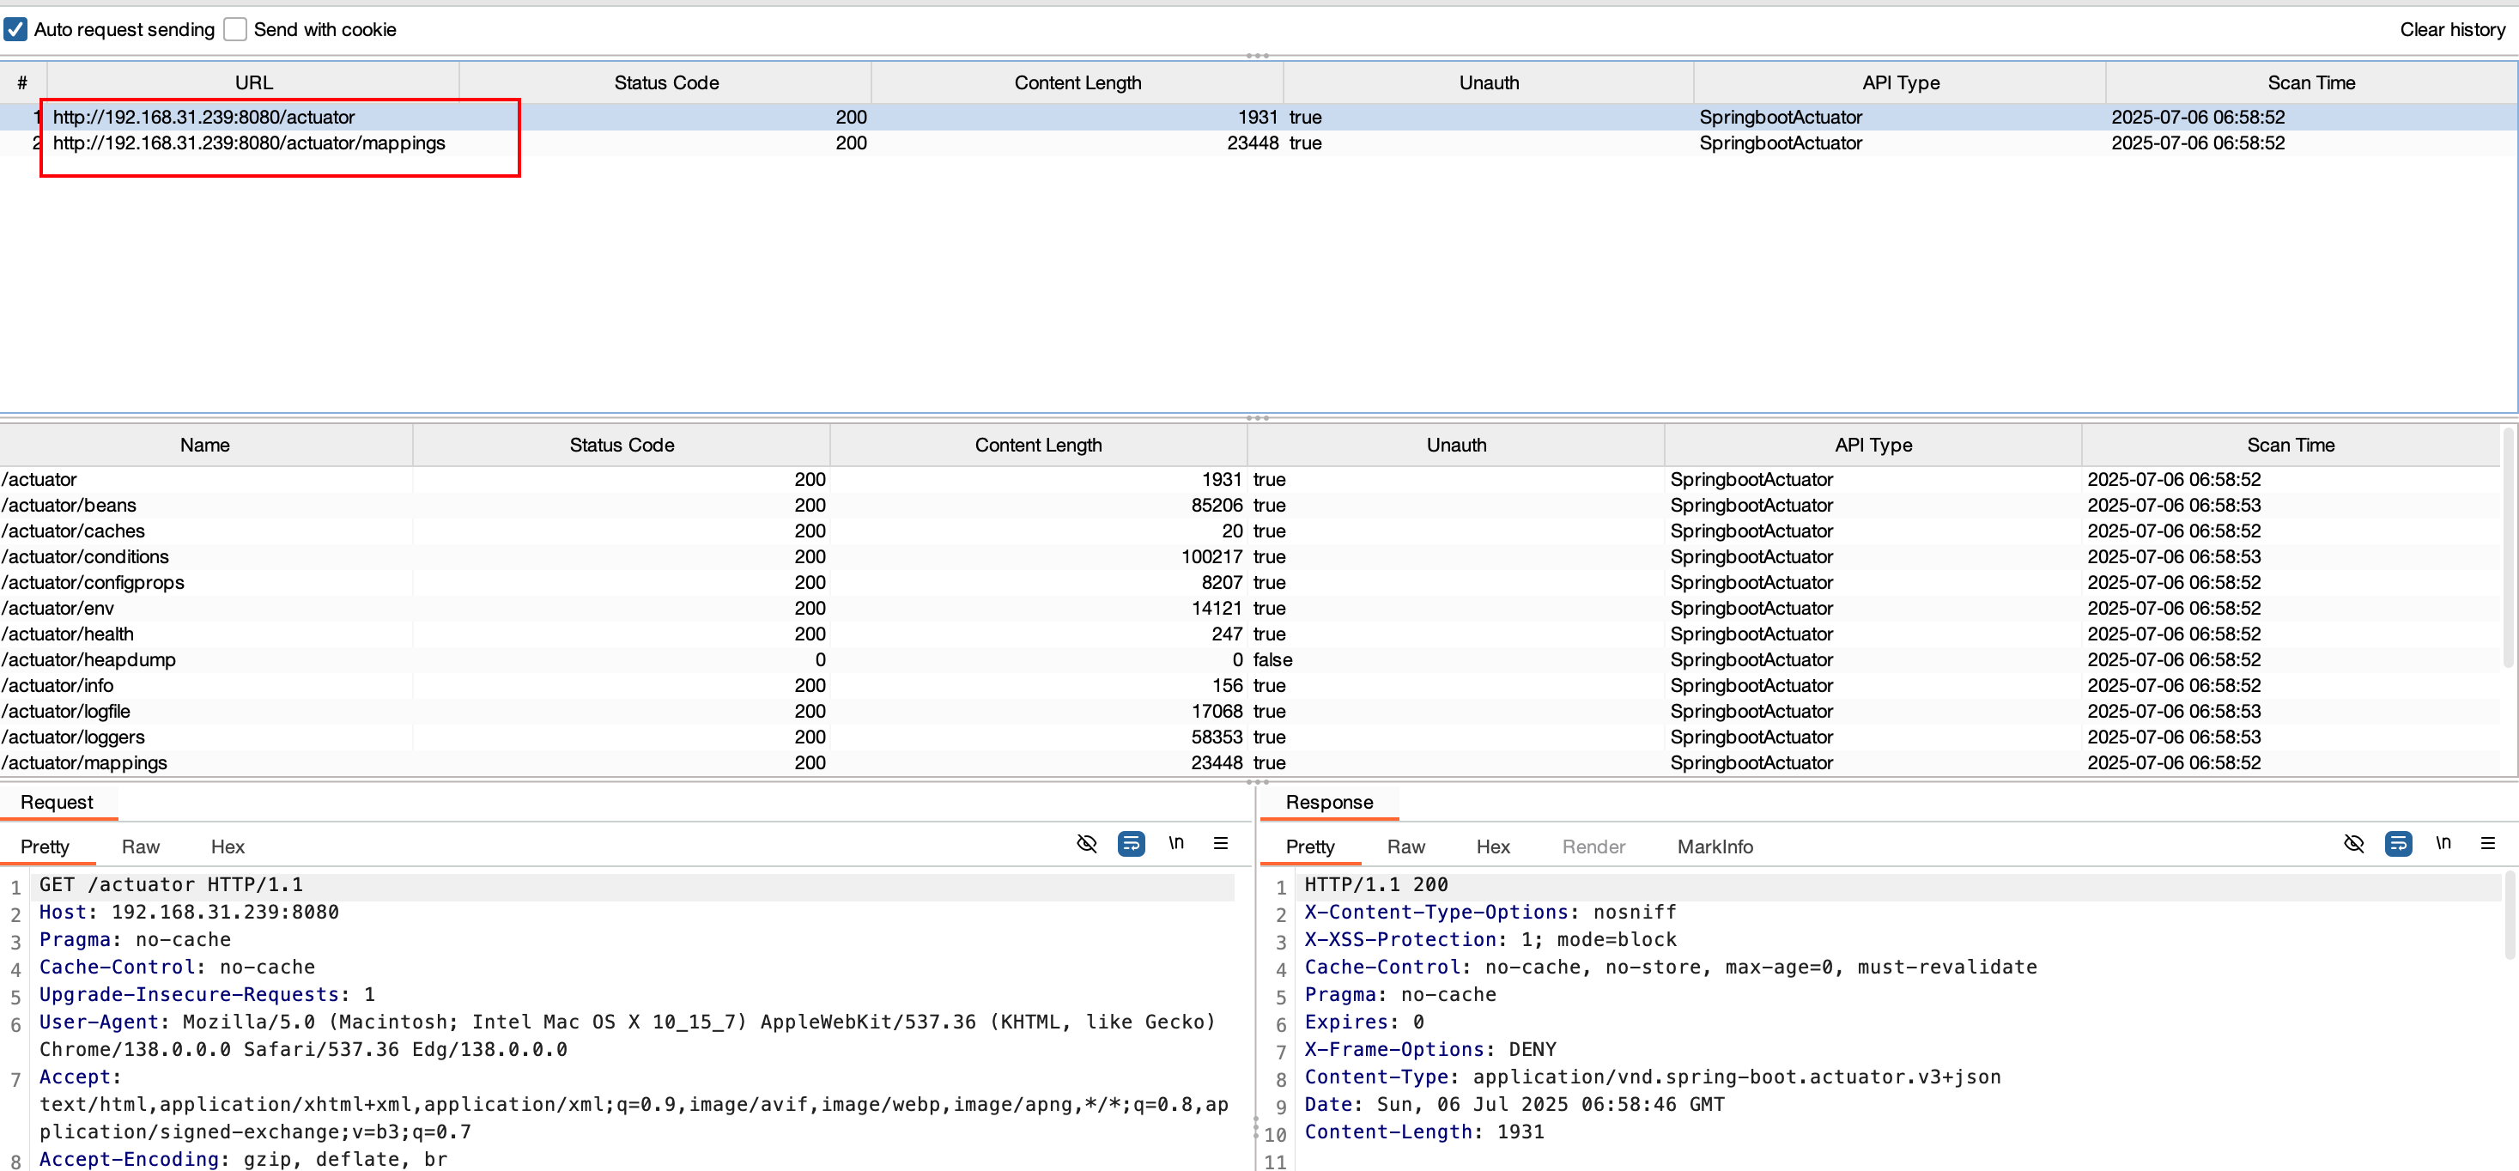The height and width of the screenshot is (1171, 2519).
Task: Select /actuator/beans endpoint row
Action: pos(1250,506)
